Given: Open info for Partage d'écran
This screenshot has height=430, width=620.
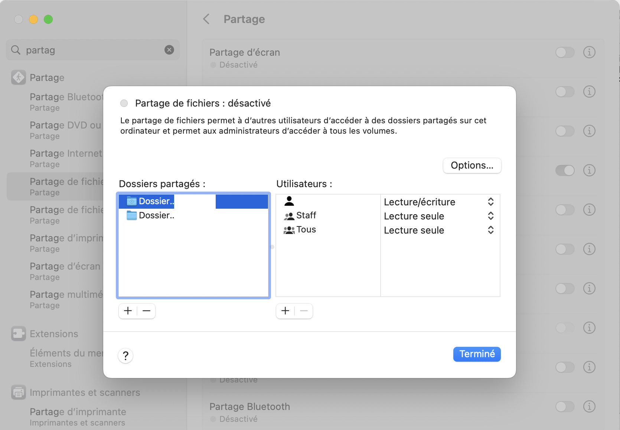Looking at the screenshot, I should [589, 52].
